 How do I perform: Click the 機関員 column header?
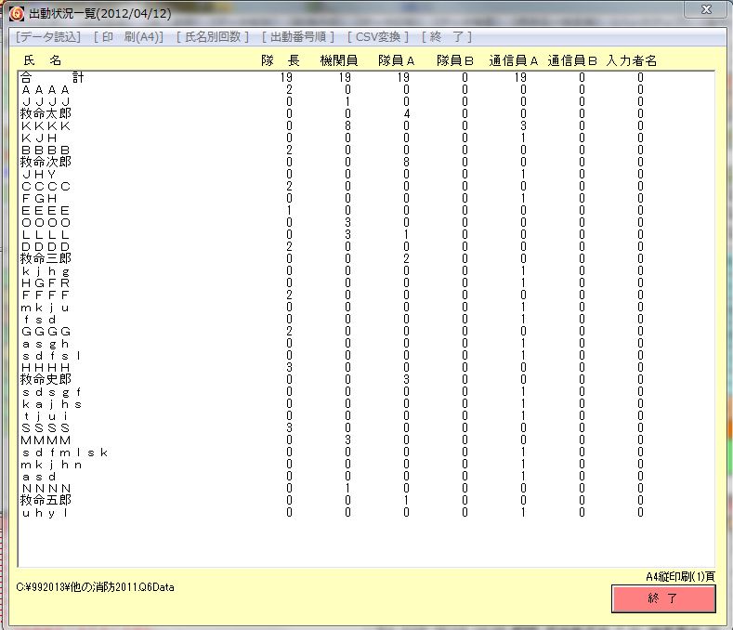338,60
